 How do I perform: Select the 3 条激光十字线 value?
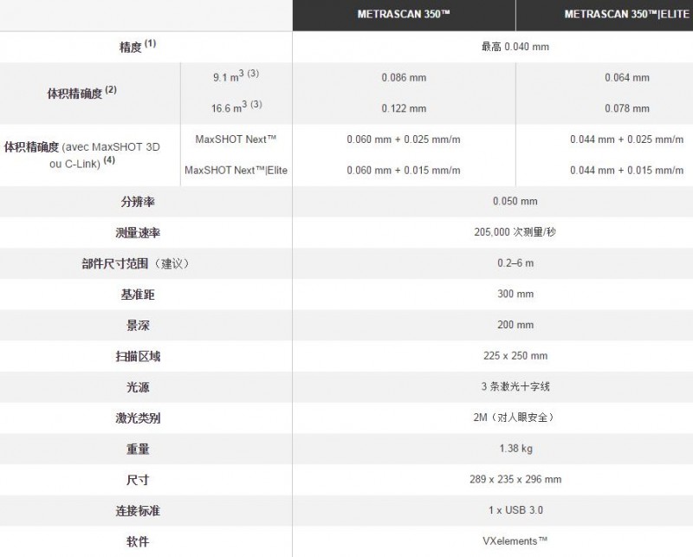[515, 387]
